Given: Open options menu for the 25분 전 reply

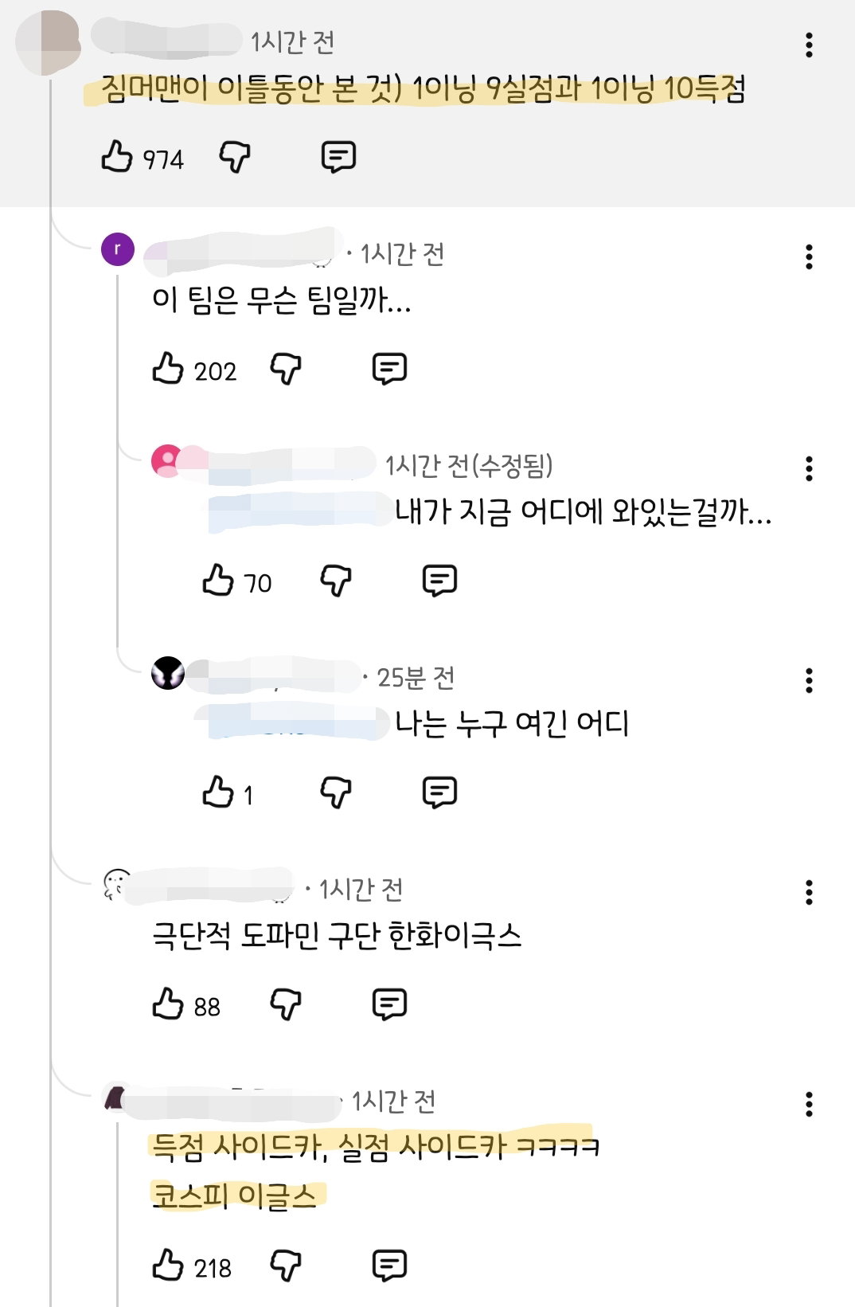Looking at the screenshot, I should coord(809,680).
